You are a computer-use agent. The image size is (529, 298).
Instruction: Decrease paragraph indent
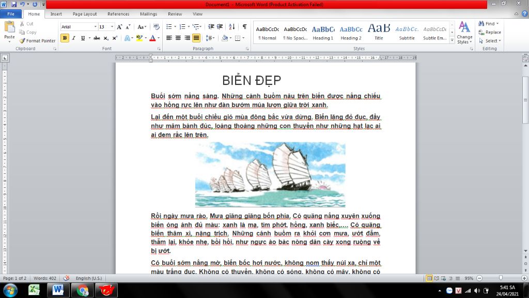pyautogui.click(x=211, y=27)
